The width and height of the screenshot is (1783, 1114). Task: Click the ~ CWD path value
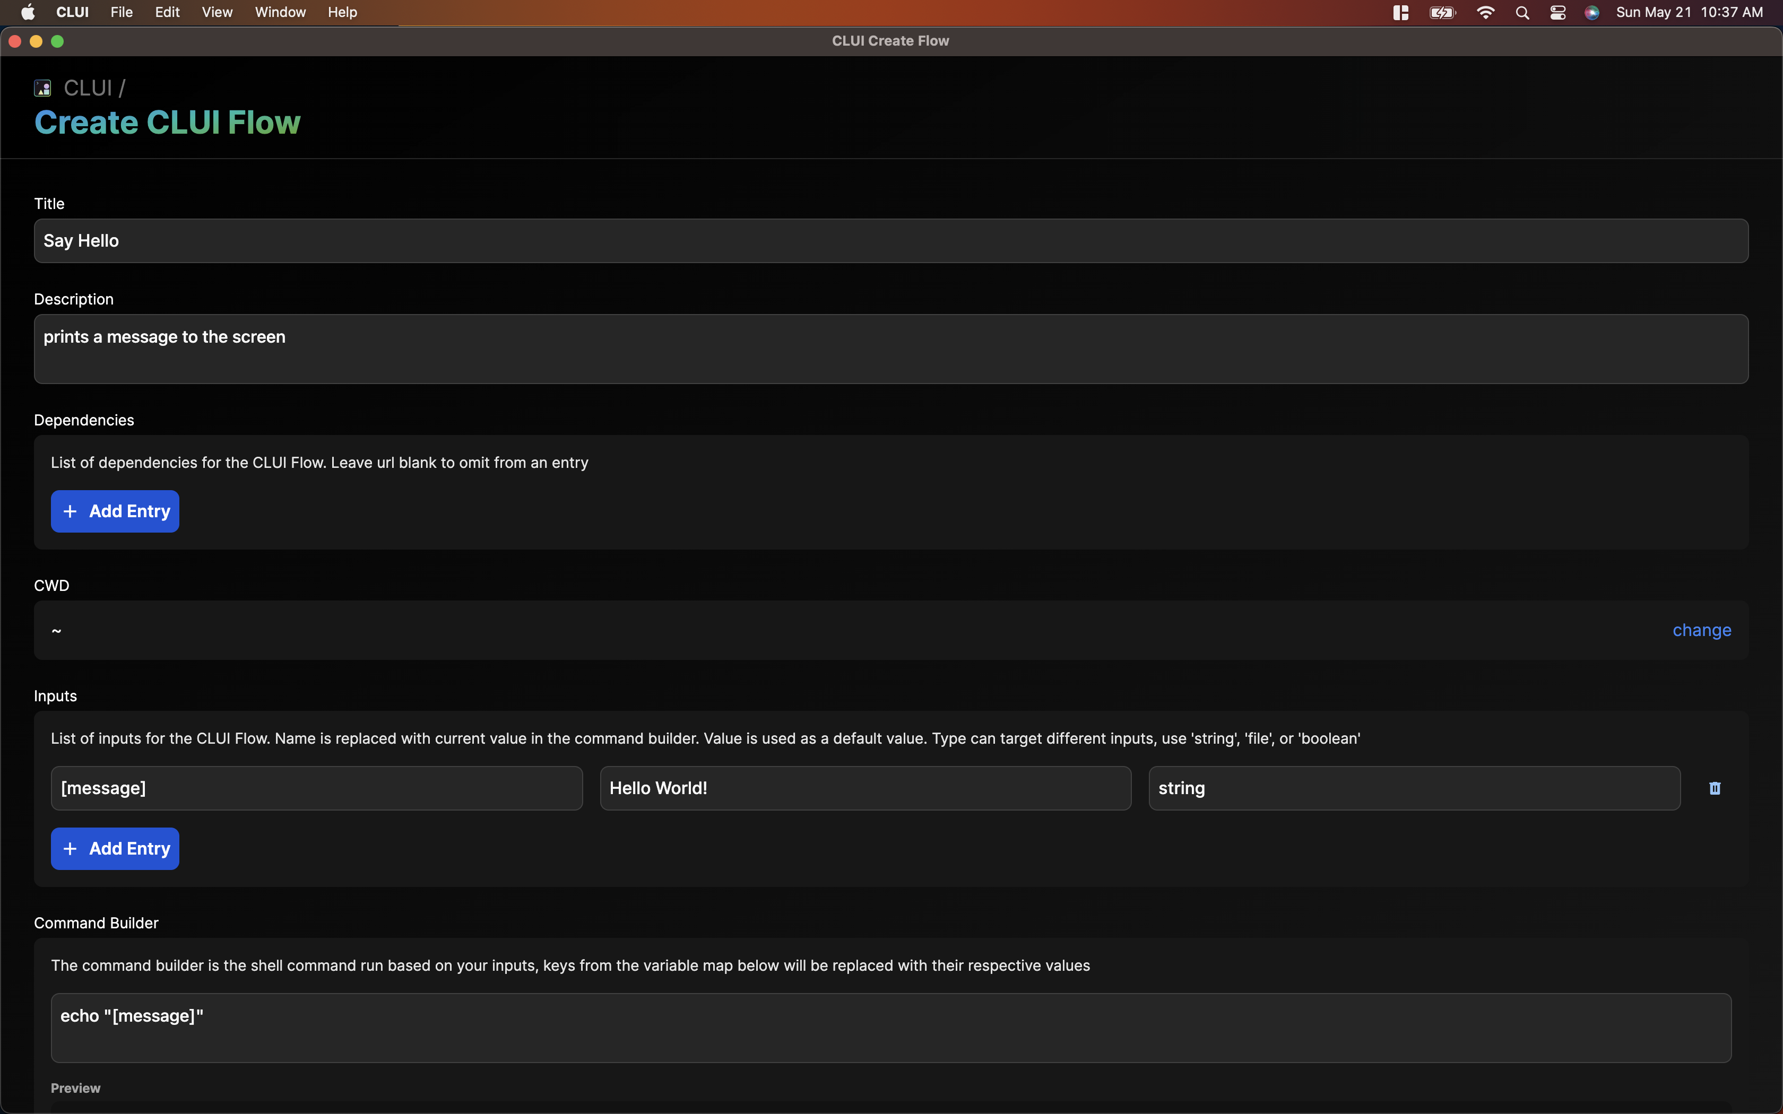56,631
